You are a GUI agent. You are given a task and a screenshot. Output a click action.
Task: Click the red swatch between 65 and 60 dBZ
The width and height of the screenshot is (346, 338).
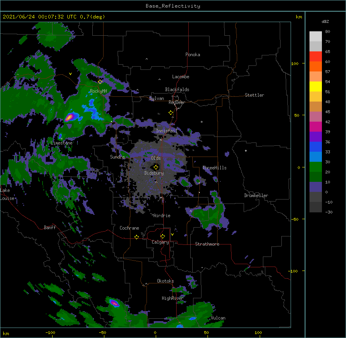tap(315, 57)
